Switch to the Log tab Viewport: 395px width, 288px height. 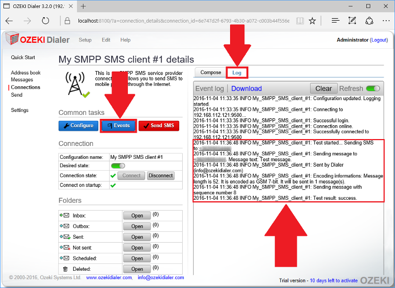pos(237,72)
